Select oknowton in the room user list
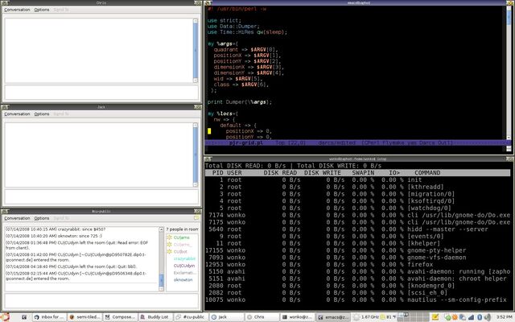 183,280
